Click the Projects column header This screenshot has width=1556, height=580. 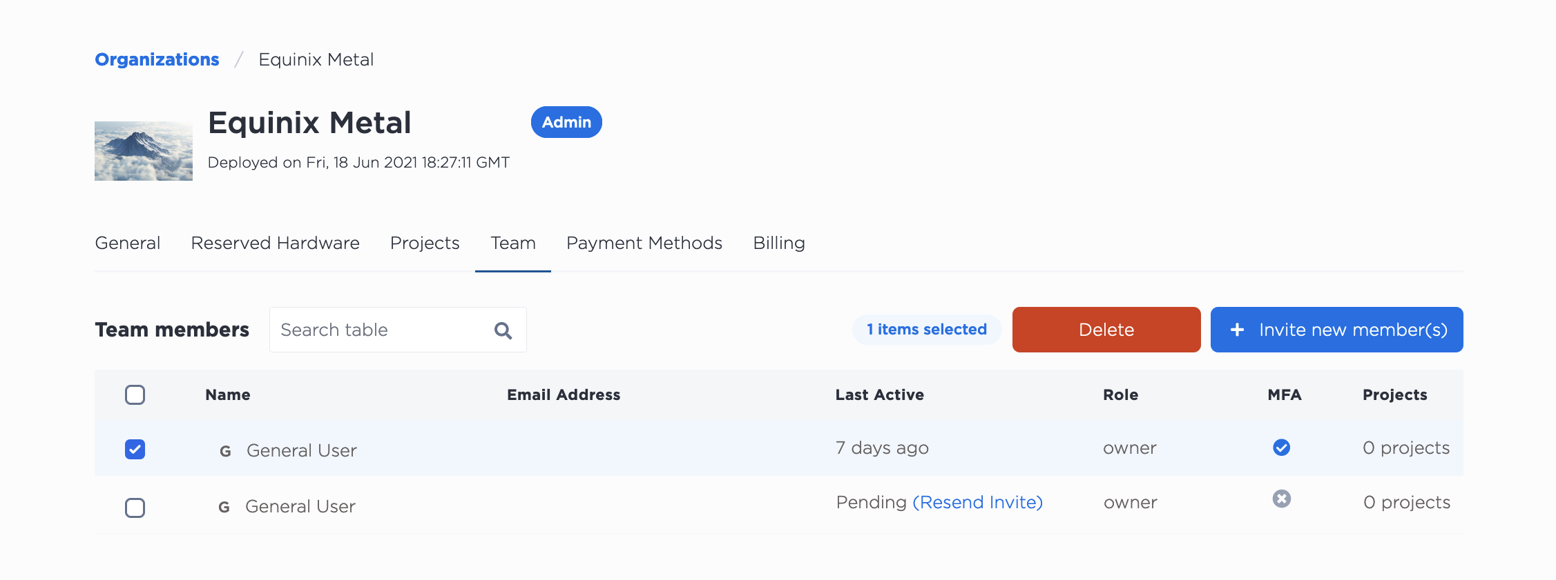click(1395, 394)
